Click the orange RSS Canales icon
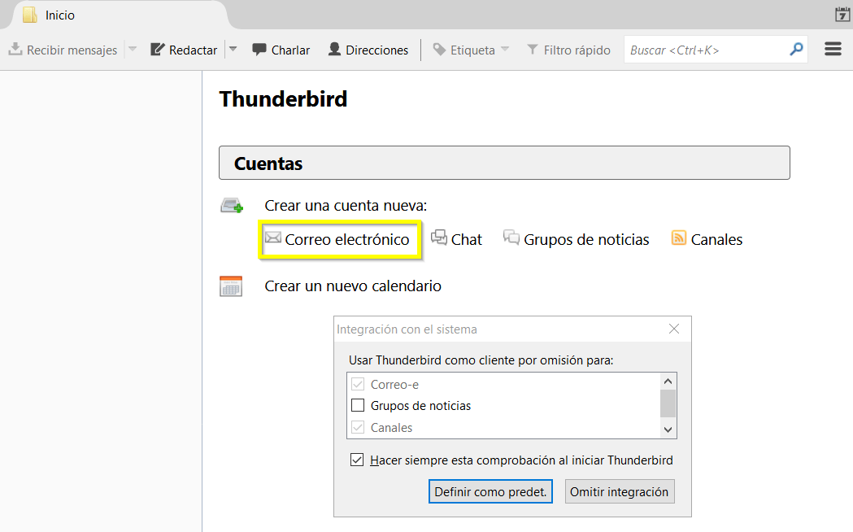This screenshot has width=853, height=532. [679, 238]
